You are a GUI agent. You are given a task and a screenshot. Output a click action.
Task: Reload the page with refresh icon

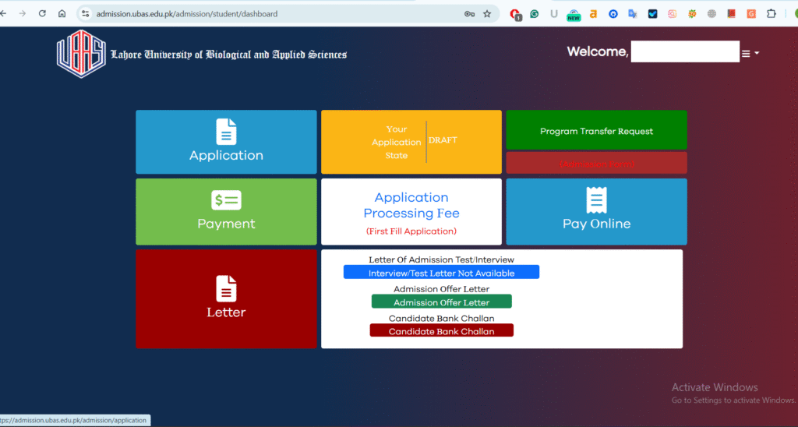(42, 14)
